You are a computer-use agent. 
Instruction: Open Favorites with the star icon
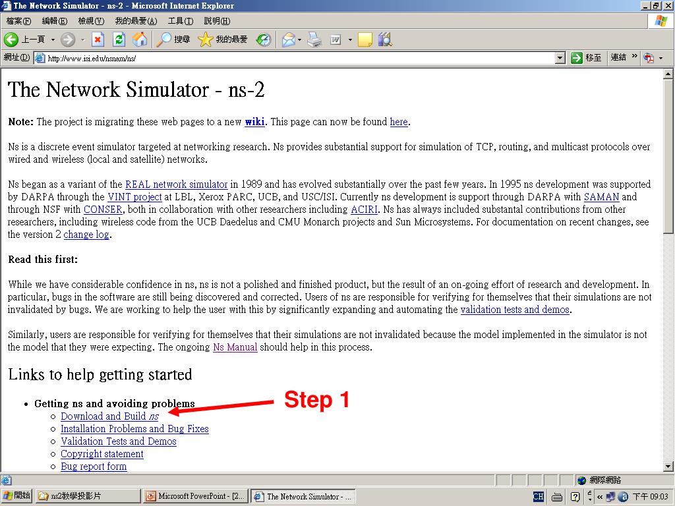click(x=206, y=40)
